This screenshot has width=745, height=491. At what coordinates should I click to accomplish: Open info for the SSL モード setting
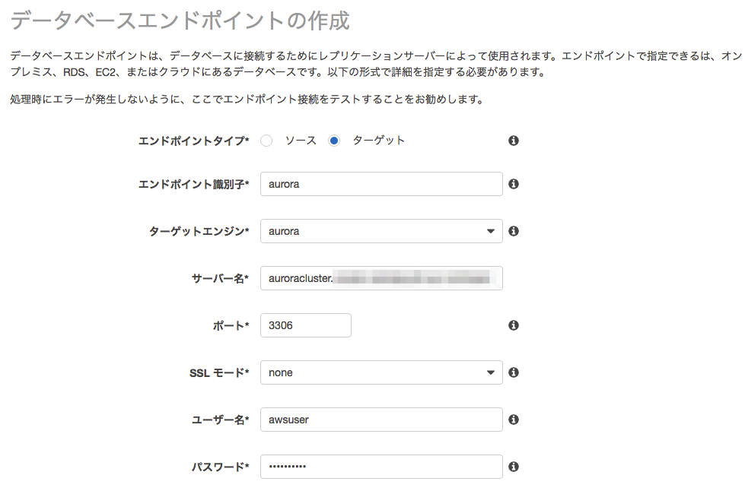point(513,372)
